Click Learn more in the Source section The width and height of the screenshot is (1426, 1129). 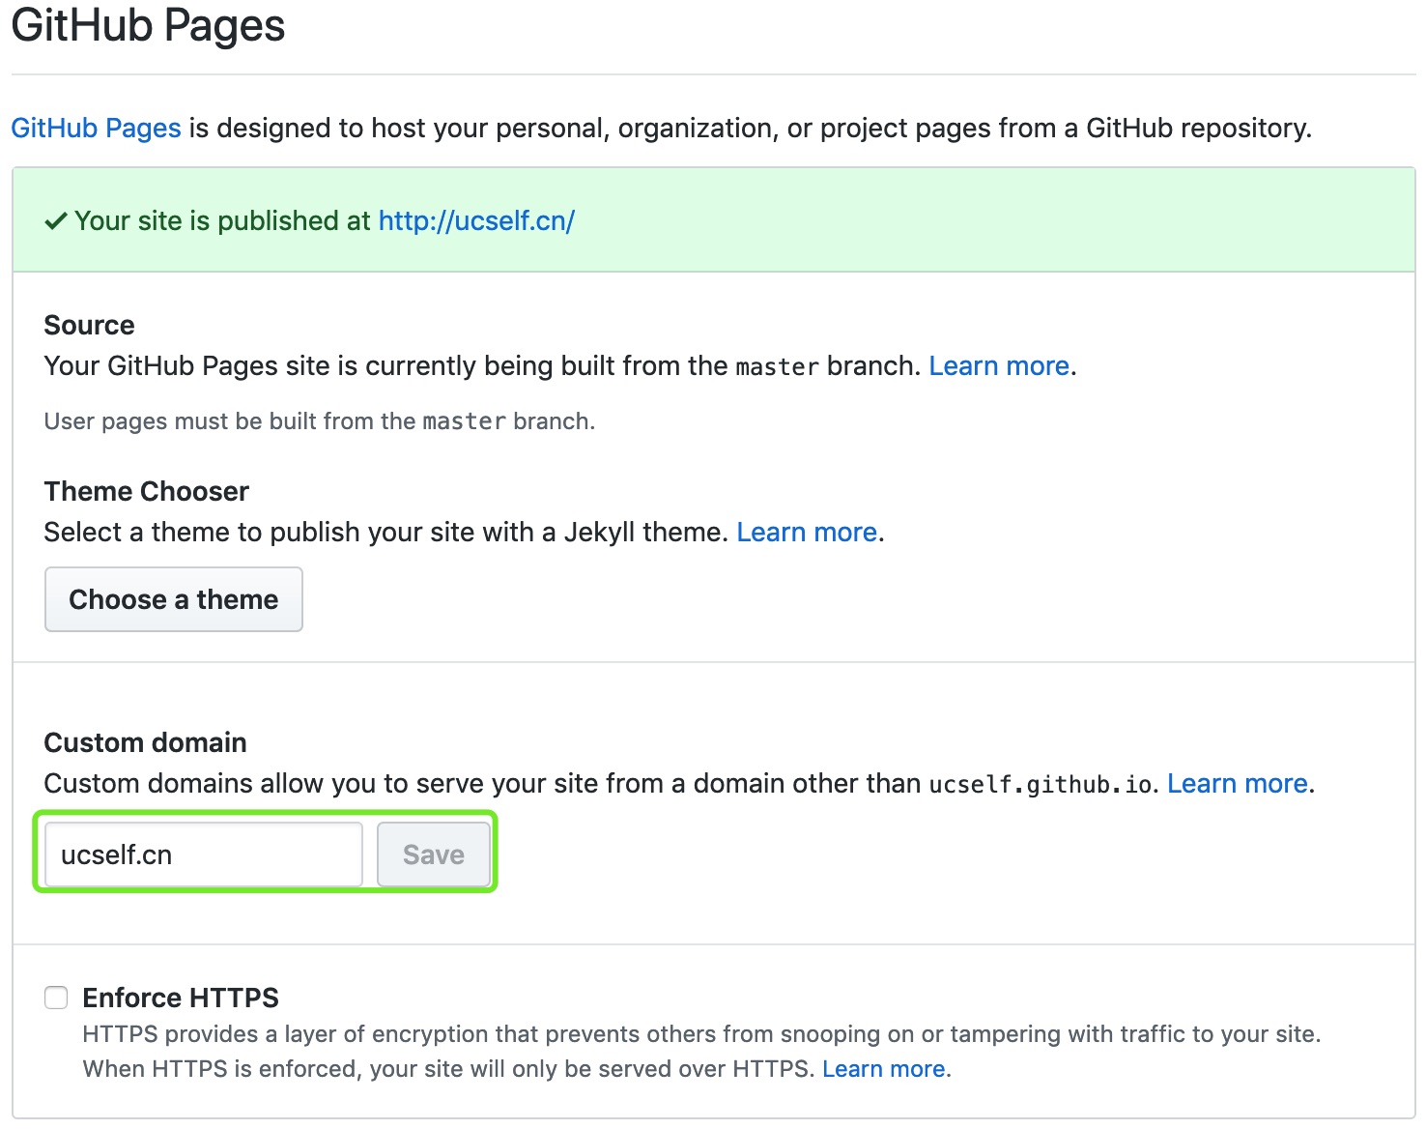click(999, 366)
